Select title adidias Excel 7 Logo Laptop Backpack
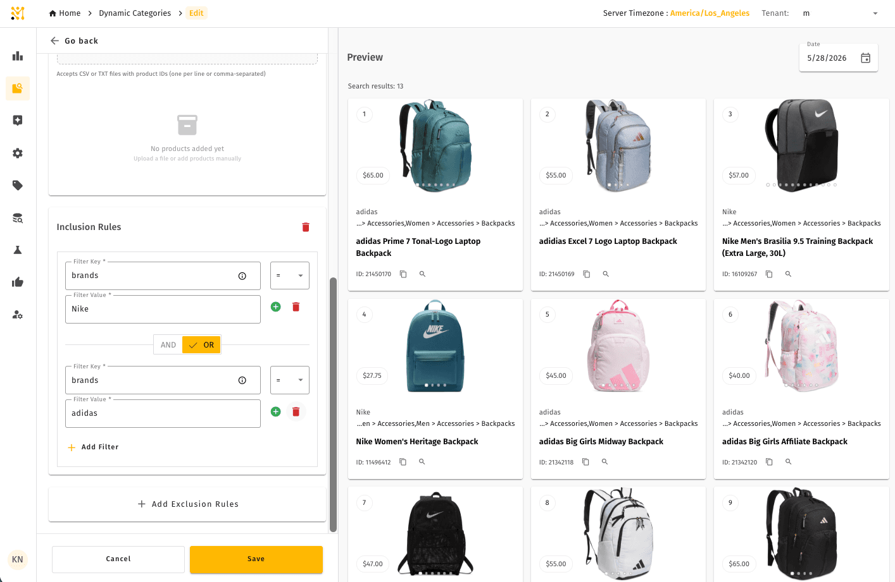Screen dimensions: 895x582 [x=608, y=241]
